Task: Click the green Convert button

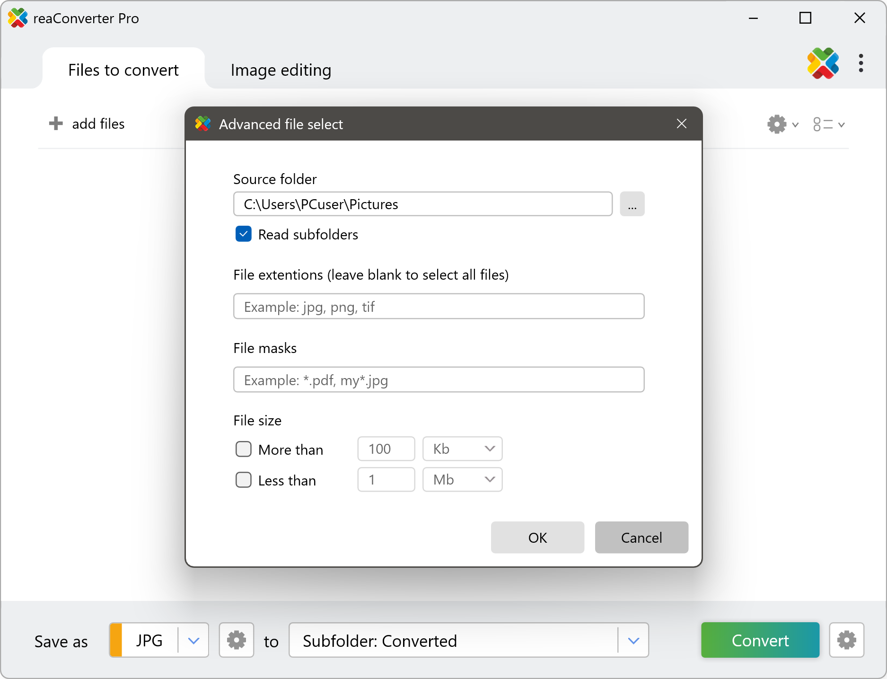Action: tap(760, 640)
